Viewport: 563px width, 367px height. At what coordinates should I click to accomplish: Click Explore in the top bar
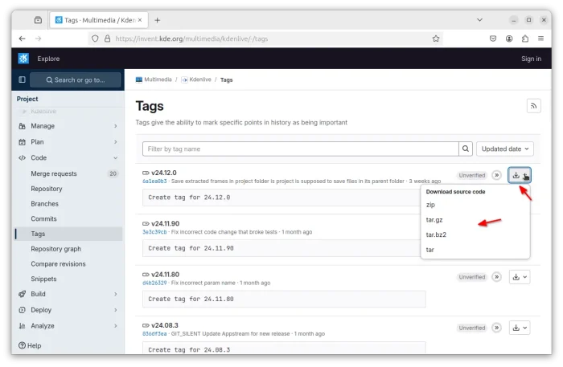click(x=48, y=59)
